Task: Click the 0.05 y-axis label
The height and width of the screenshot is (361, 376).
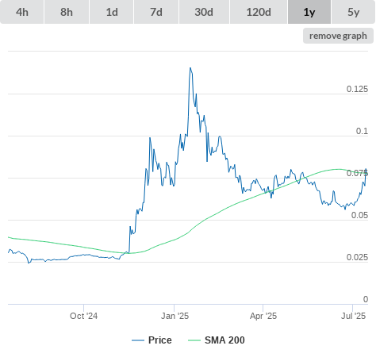Action: (x=359, y=215)
